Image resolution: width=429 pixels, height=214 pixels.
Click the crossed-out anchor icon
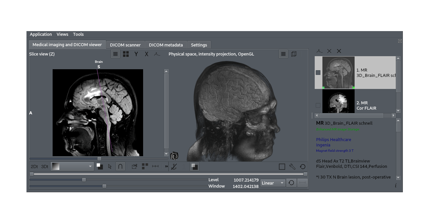pyautogui.click(x=174, y=166)
